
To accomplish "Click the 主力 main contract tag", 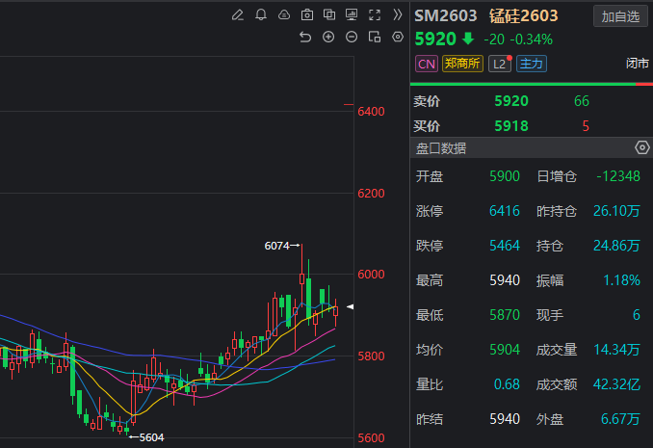I will 531,64.
